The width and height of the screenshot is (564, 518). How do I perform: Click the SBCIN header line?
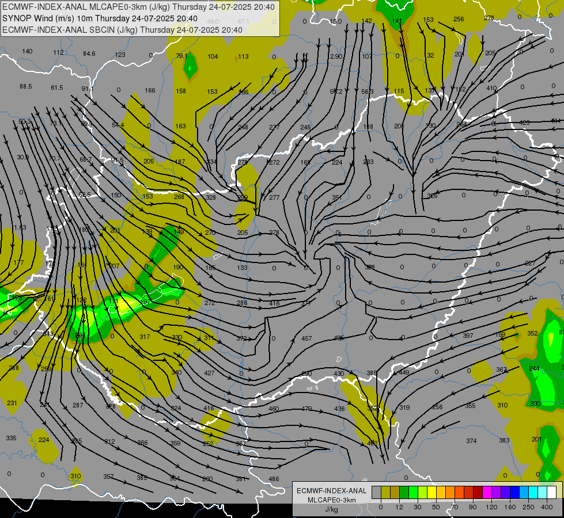point(122,30)
